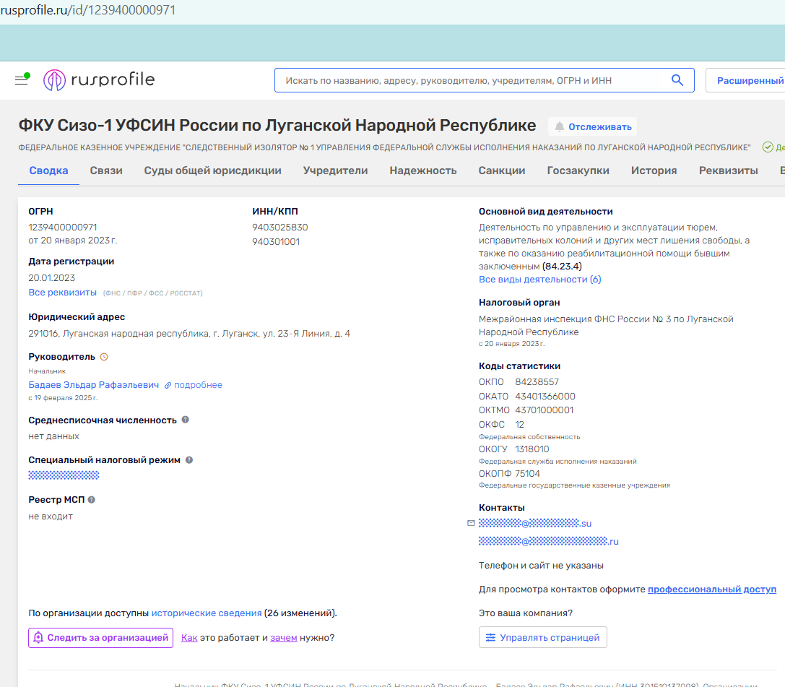Click OKTMO code 43701000001

coord(545,410)
